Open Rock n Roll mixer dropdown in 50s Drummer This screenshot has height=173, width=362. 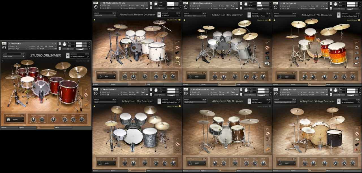(195, 102)
